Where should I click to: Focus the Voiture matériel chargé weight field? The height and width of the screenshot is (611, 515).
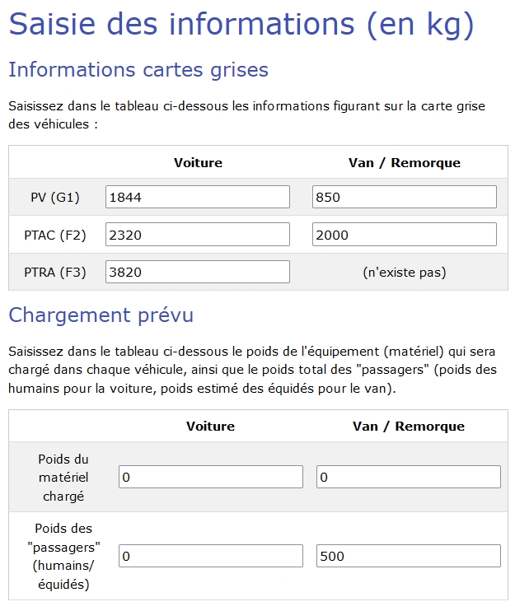pos(211,477)
